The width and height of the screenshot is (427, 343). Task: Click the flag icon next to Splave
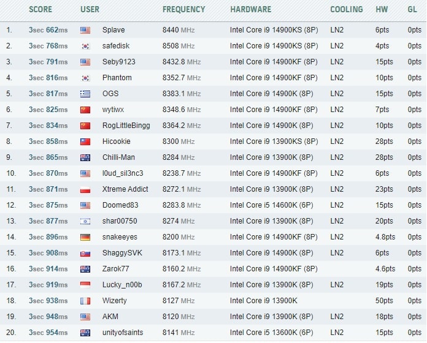85,30
